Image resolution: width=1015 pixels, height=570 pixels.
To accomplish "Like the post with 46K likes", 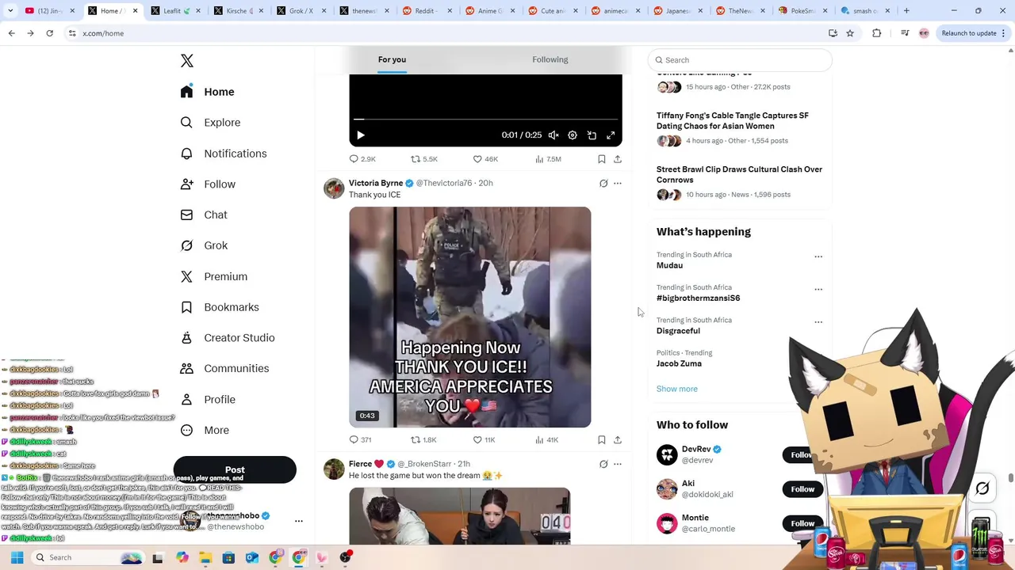I will (485, 159).
